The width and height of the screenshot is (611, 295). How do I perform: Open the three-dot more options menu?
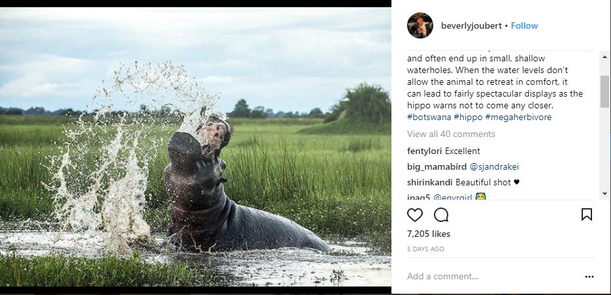tap(589, 277)
